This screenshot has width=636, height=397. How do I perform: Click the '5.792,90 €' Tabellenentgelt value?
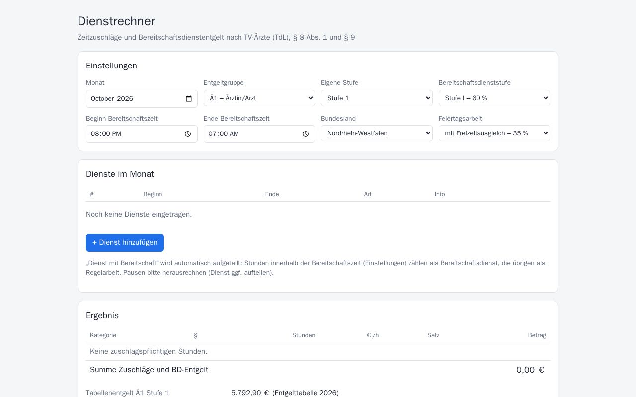tap(250, 393)
